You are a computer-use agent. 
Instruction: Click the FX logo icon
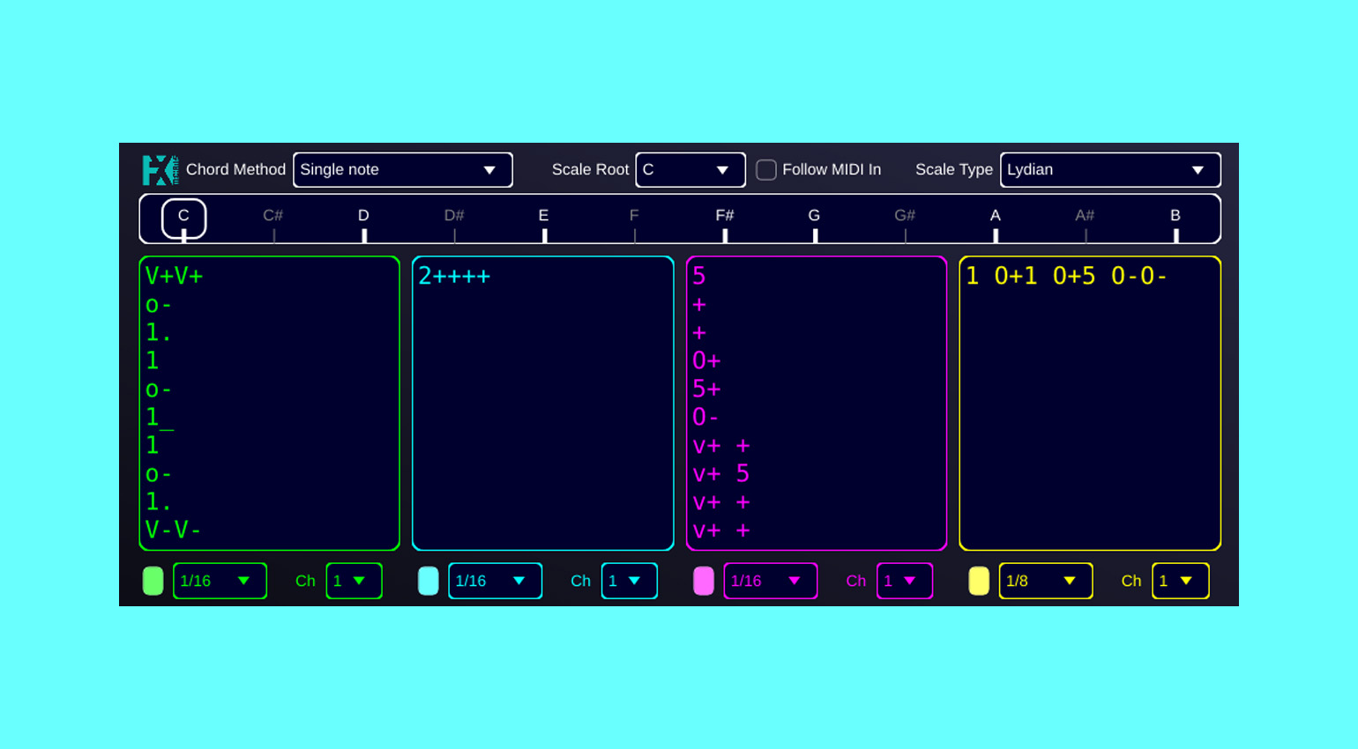coord(160,170)
